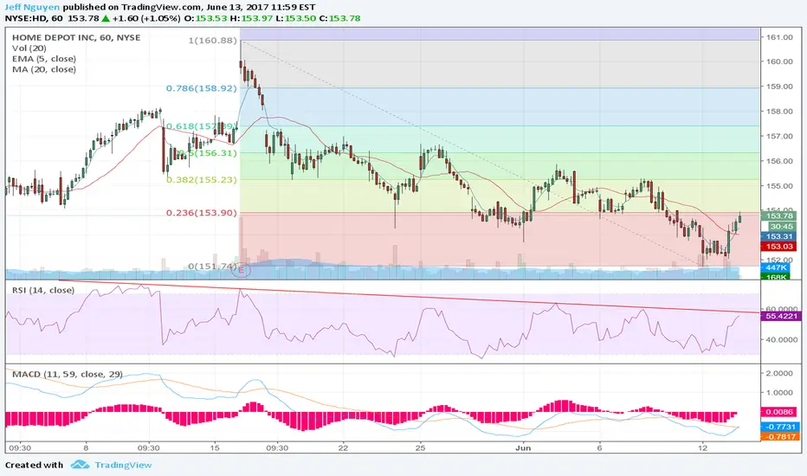Click the Fibonacci 0.786(158.92) level label
The width and height of the screenshot is (807, 476).
point(201,88)
